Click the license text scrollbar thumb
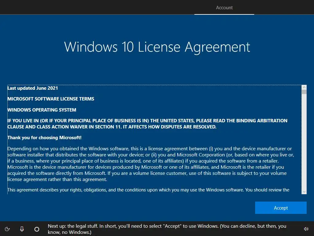This screenshot has width=314, height=236. point(304,92)
